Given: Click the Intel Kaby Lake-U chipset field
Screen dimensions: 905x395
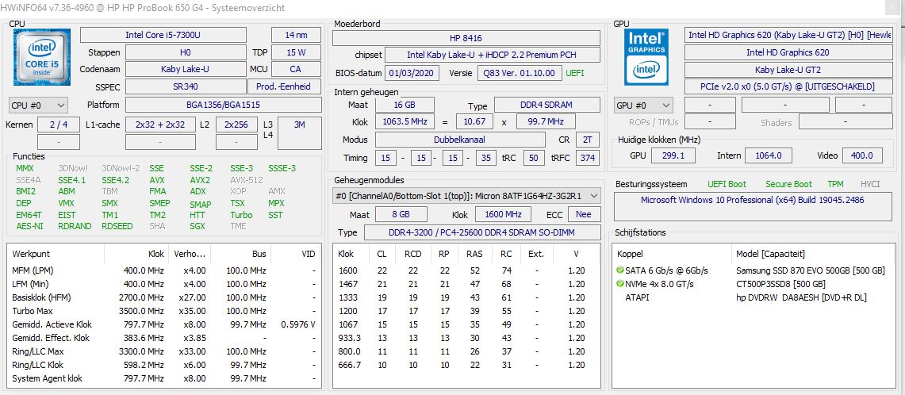Looking at the screenshot, I should (x=493, y=55).
